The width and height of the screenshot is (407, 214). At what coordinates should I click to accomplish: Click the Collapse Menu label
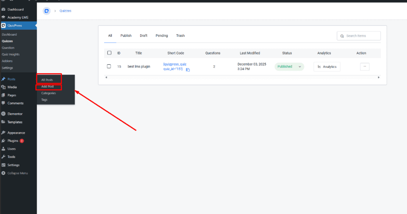point(17,173)
